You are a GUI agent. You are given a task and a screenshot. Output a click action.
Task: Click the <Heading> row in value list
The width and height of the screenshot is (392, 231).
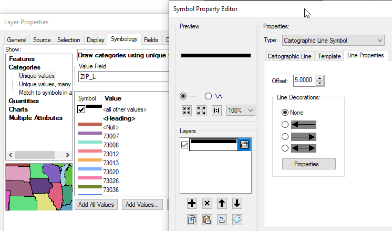click(119, 118)
